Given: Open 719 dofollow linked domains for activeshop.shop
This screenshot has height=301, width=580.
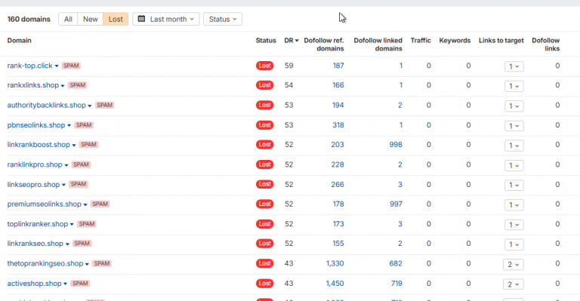Looking at the screenshot, I should (x=397, y=284).
